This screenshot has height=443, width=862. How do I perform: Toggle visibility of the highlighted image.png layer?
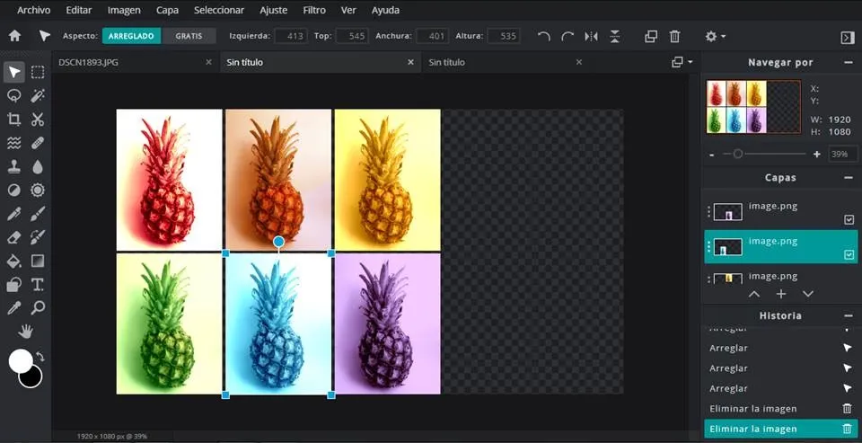[x=849, y=255]
